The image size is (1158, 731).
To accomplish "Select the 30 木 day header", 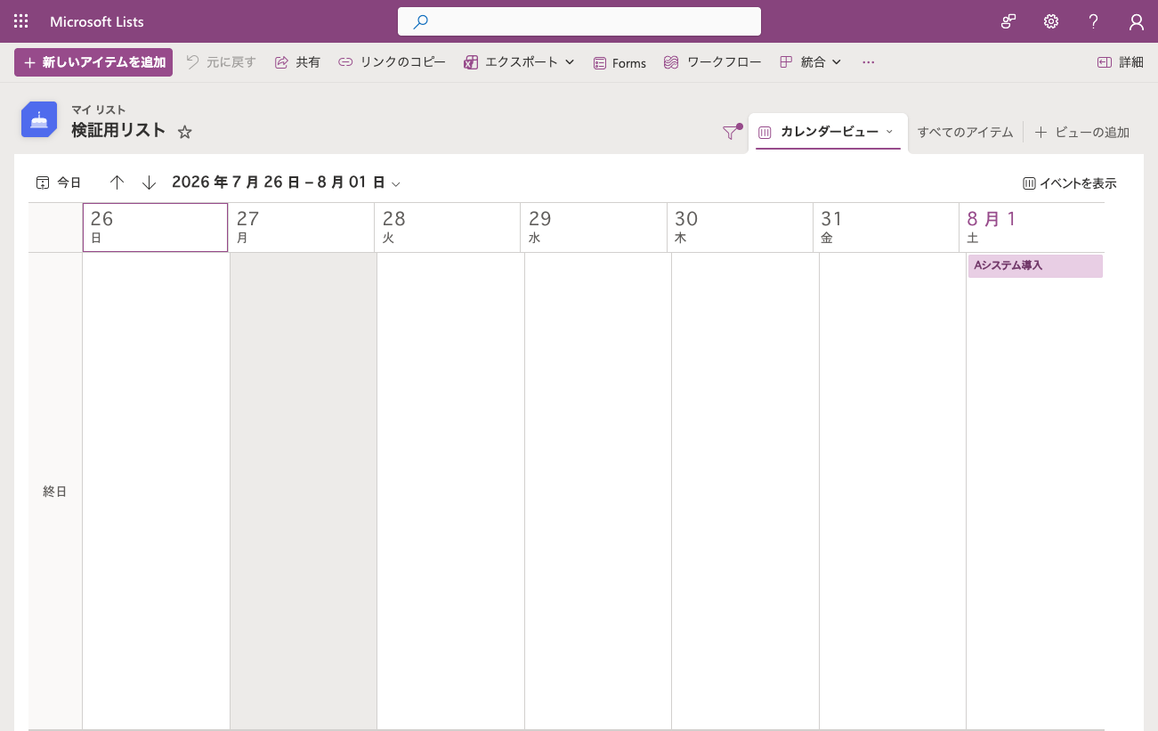I will 741,228.
